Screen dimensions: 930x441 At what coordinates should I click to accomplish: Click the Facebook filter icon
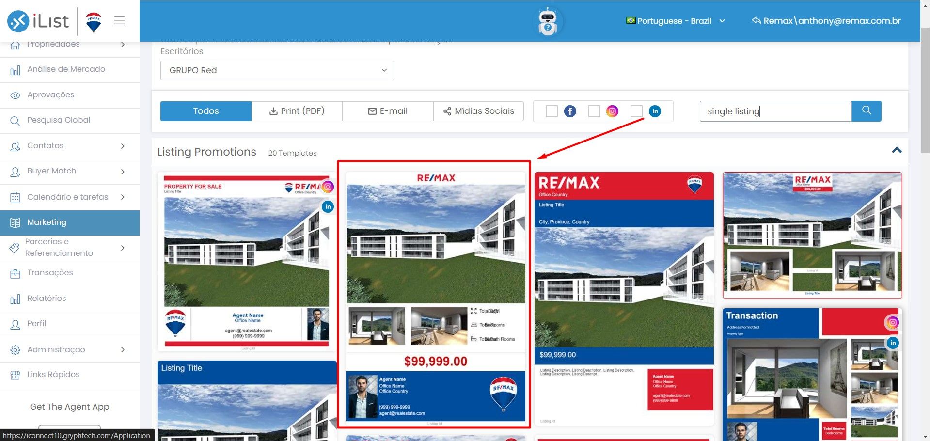tap(570, 111)
